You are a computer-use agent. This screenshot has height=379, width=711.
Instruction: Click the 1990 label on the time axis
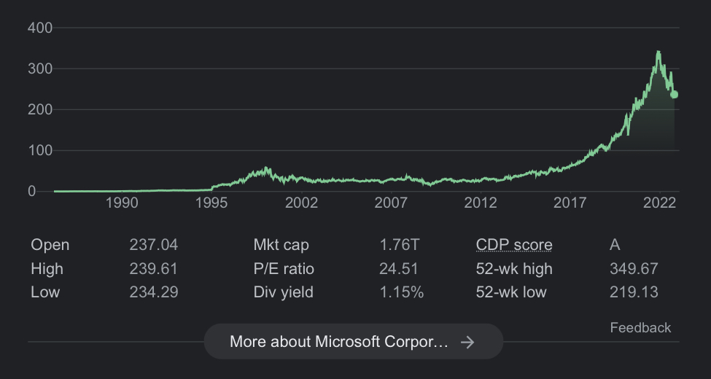coord(122,203)
